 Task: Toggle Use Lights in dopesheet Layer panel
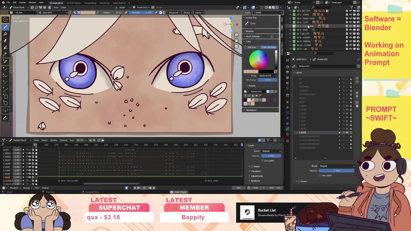(x=262, y=161)
